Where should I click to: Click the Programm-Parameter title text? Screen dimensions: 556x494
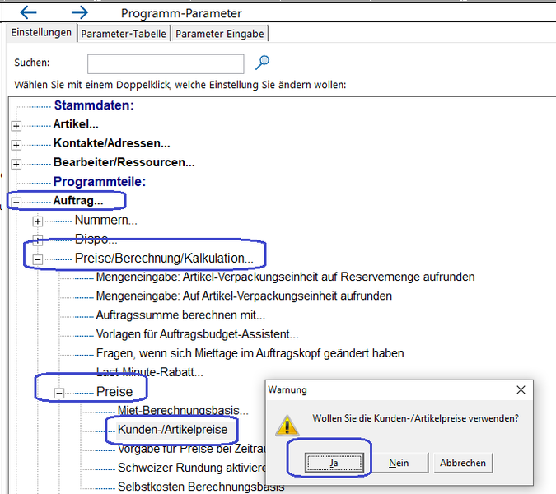click(181, 13)
